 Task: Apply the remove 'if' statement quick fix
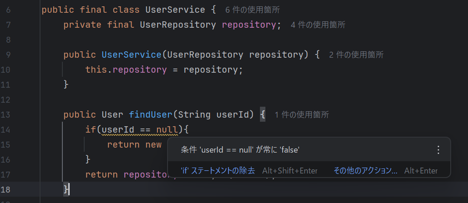point(218,171)
